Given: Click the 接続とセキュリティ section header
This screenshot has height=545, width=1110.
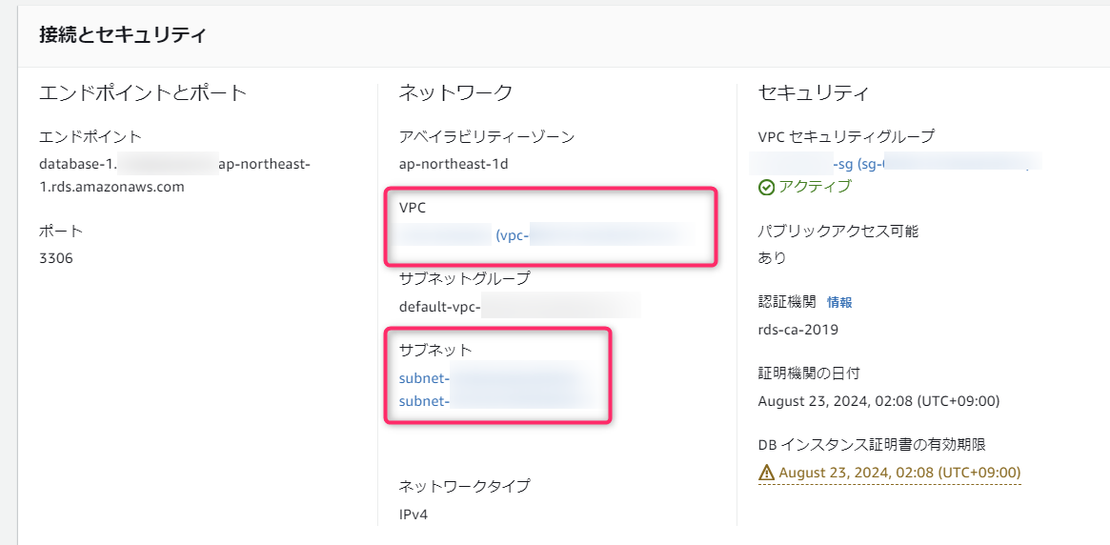Looking at the screenshot, I should pos(122,36).
